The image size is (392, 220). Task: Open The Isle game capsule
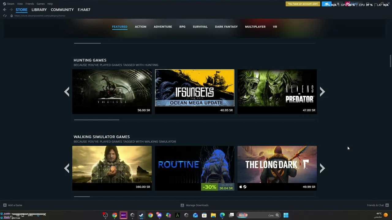point(112,92)
